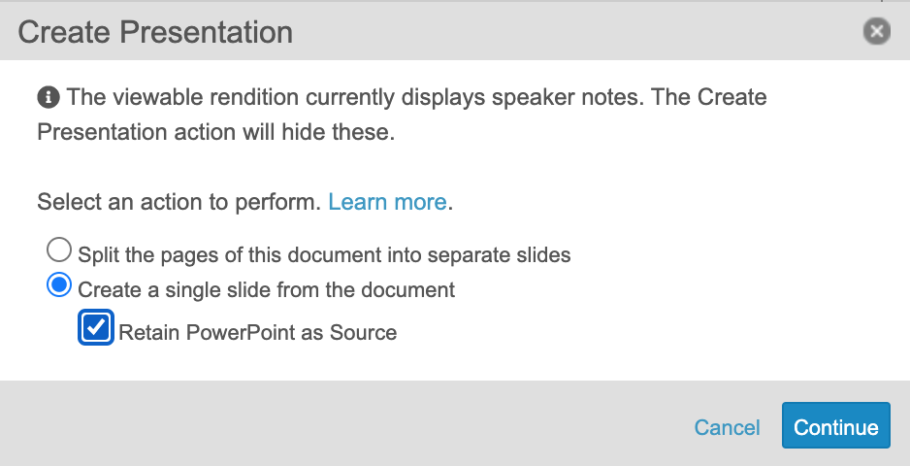The image size is (910, 466).
Task: Click the blue Continue button
Action: click(x=835, y=427)
